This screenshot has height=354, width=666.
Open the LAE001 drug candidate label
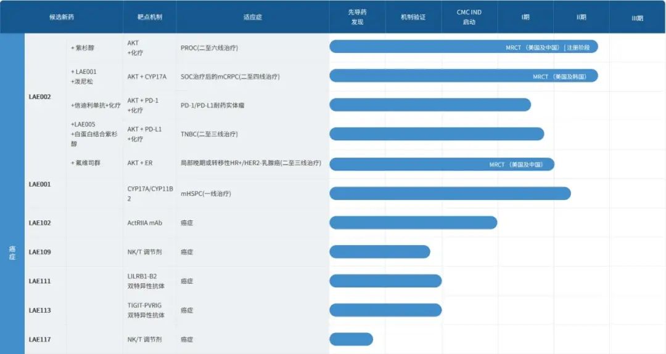(x=40, y=184)
